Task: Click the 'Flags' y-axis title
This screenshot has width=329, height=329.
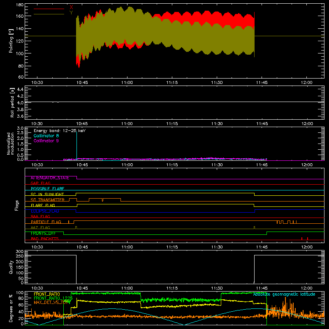Action: pyautogui.click(x=17, y=205)
